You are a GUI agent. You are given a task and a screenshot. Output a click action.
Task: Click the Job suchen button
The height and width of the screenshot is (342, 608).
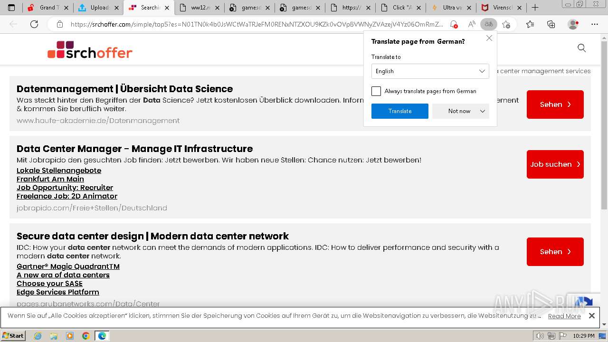click(555, 164)
